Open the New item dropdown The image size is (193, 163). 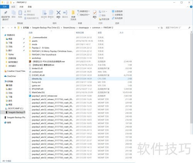(x=89, y=11)
